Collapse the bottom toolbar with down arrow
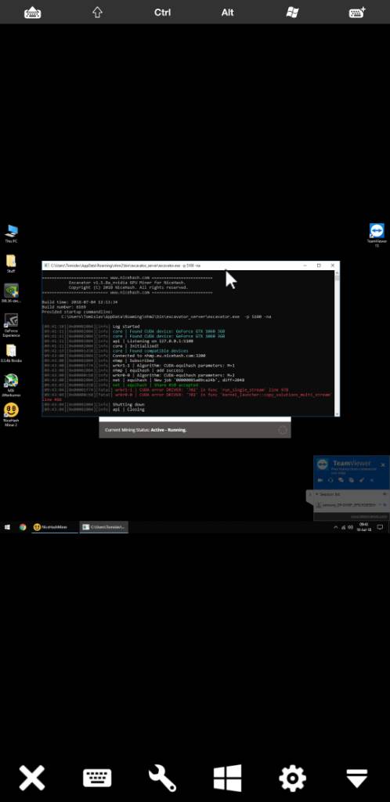The image size is (390, 802). (357, 778)
